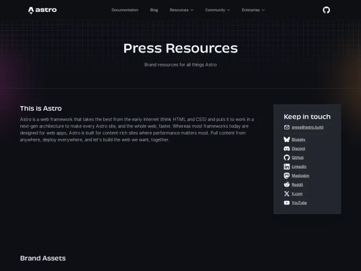Viewport: 361px width, 271px height.
Task: Click the GitHub icon in the Keep in touch card
Action: pos(287,158)
